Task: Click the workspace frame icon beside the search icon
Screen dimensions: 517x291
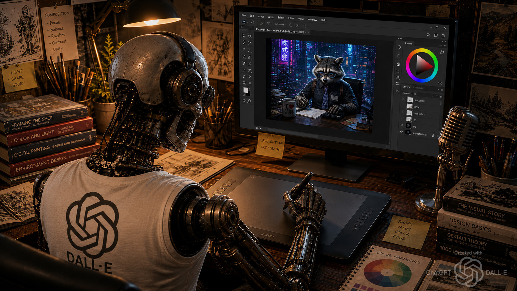Action: [x=436, y=36]
